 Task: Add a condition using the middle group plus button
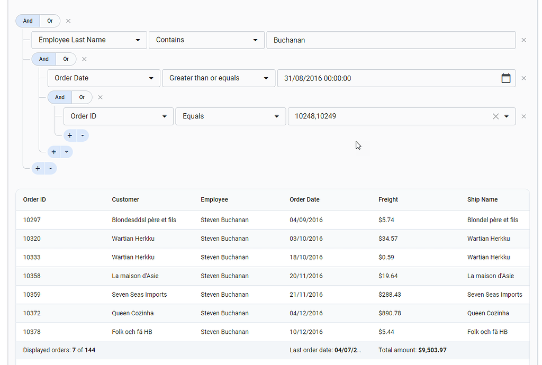point(53,152)
